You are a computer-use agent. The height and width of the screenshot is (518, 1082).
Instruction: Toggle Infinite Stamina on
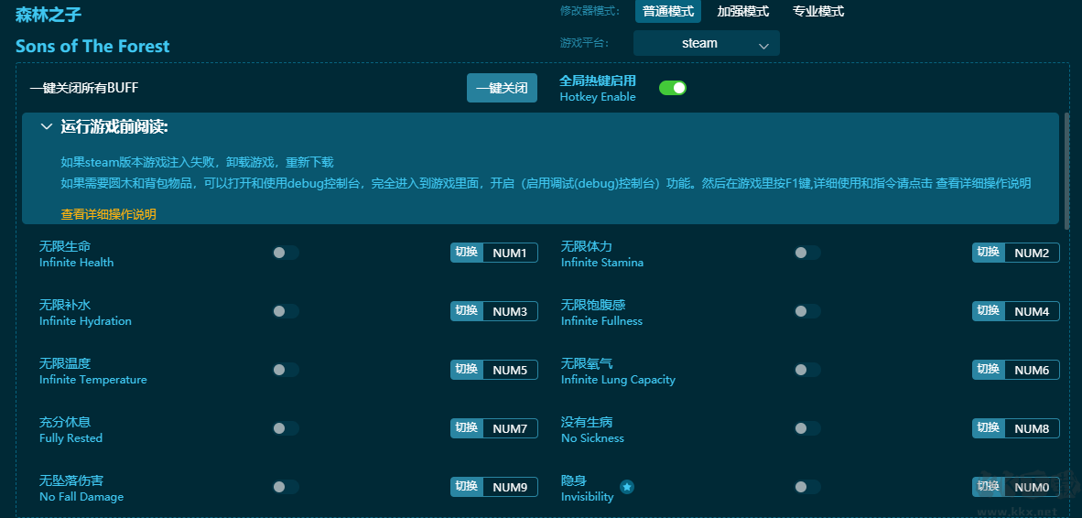806,254
